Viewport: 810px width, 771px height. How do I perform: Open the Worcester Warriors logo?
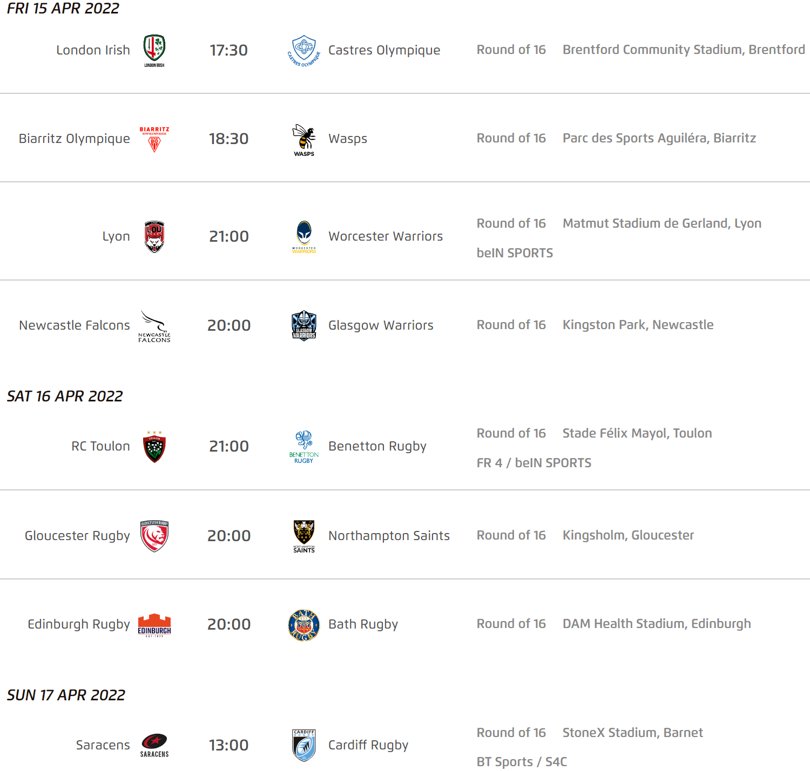[304, 237]
